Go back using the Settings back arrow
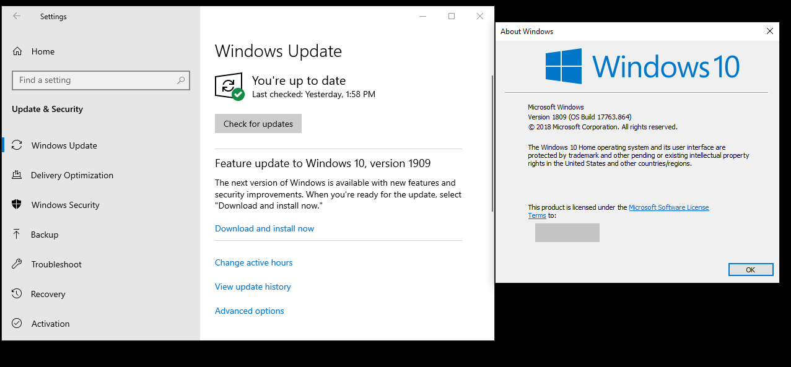Screen dimensions: 791x367 click(x=17, y=17)
